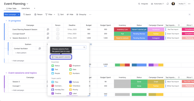Choose the People column type
The width and height of the screenshot is (194, 101).
coord(56,73)
